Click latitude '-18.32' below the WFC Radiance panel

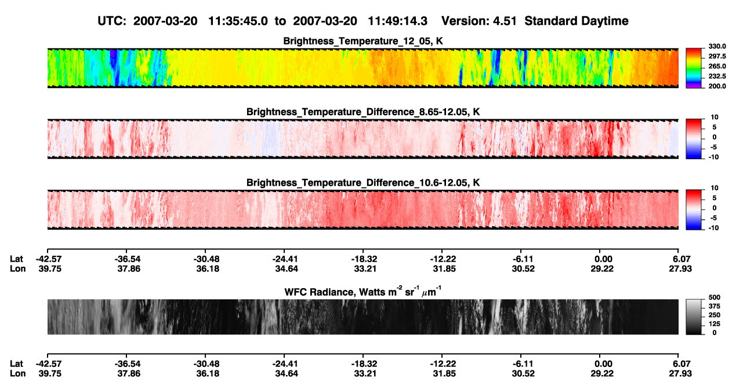point(364,364)
